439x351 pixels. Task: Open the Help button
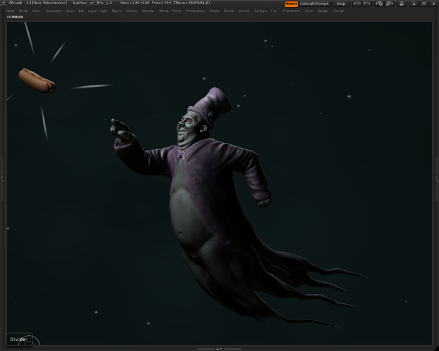point(341,4)
